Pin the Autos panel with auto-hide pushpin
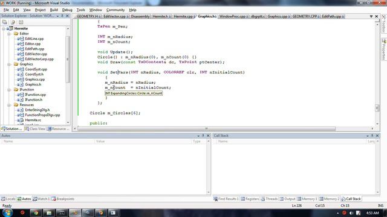387x217 pixels. point(203,136)
